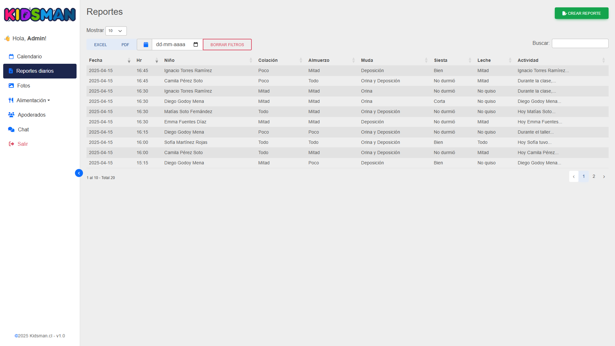Click the Salir logout icon
The image size is (615, 346).
(11, 144)
